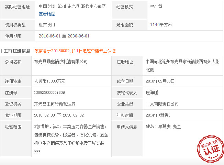The image size is (224, 165).
Task: Click the 查看地图 map link
Action: (47, 14)
